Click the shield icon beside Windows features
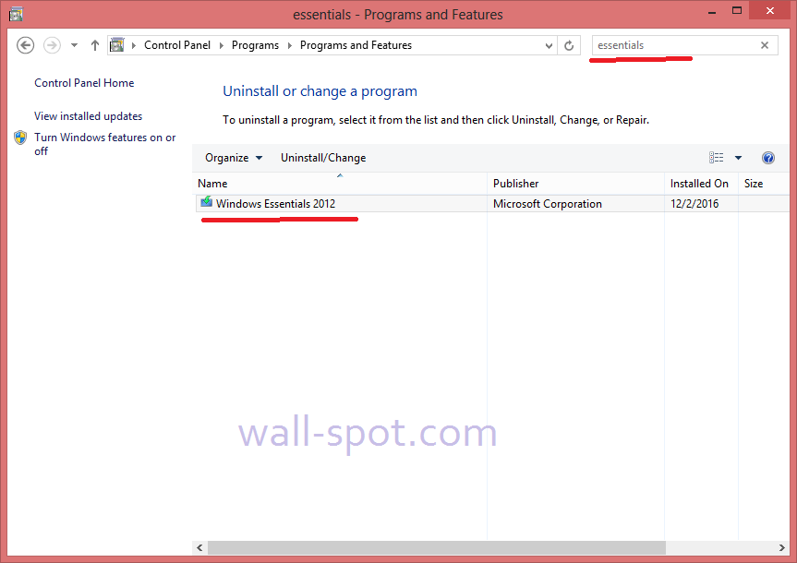This screenshot has height=563, width=797. (x=20, y=138)
